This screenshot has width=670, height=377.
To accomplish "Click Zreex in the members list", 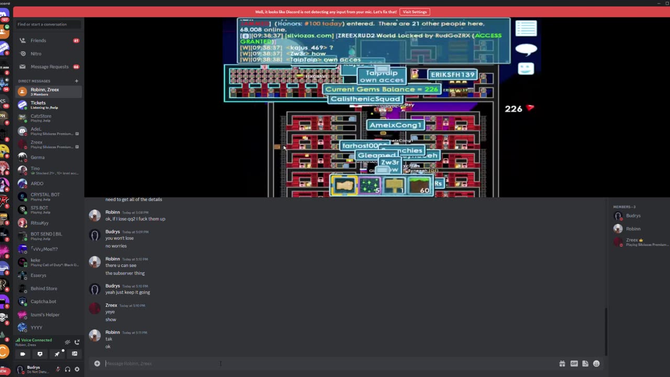I will click(x=640, y=242).
